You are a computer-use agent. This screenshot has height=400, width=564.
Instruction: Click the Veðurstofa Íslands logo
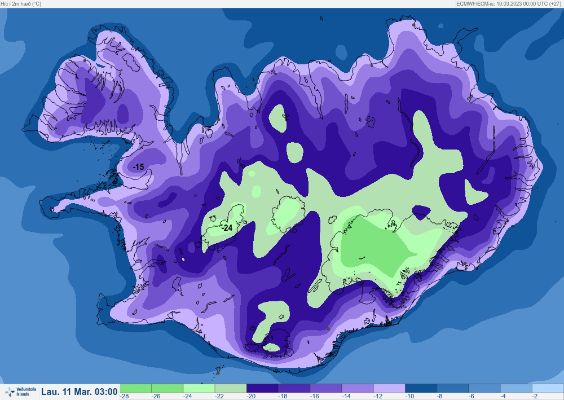click(20, 392)
